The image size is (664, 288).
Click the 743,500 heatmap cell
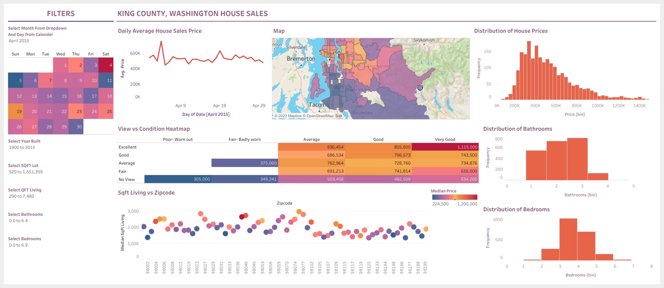445,155
